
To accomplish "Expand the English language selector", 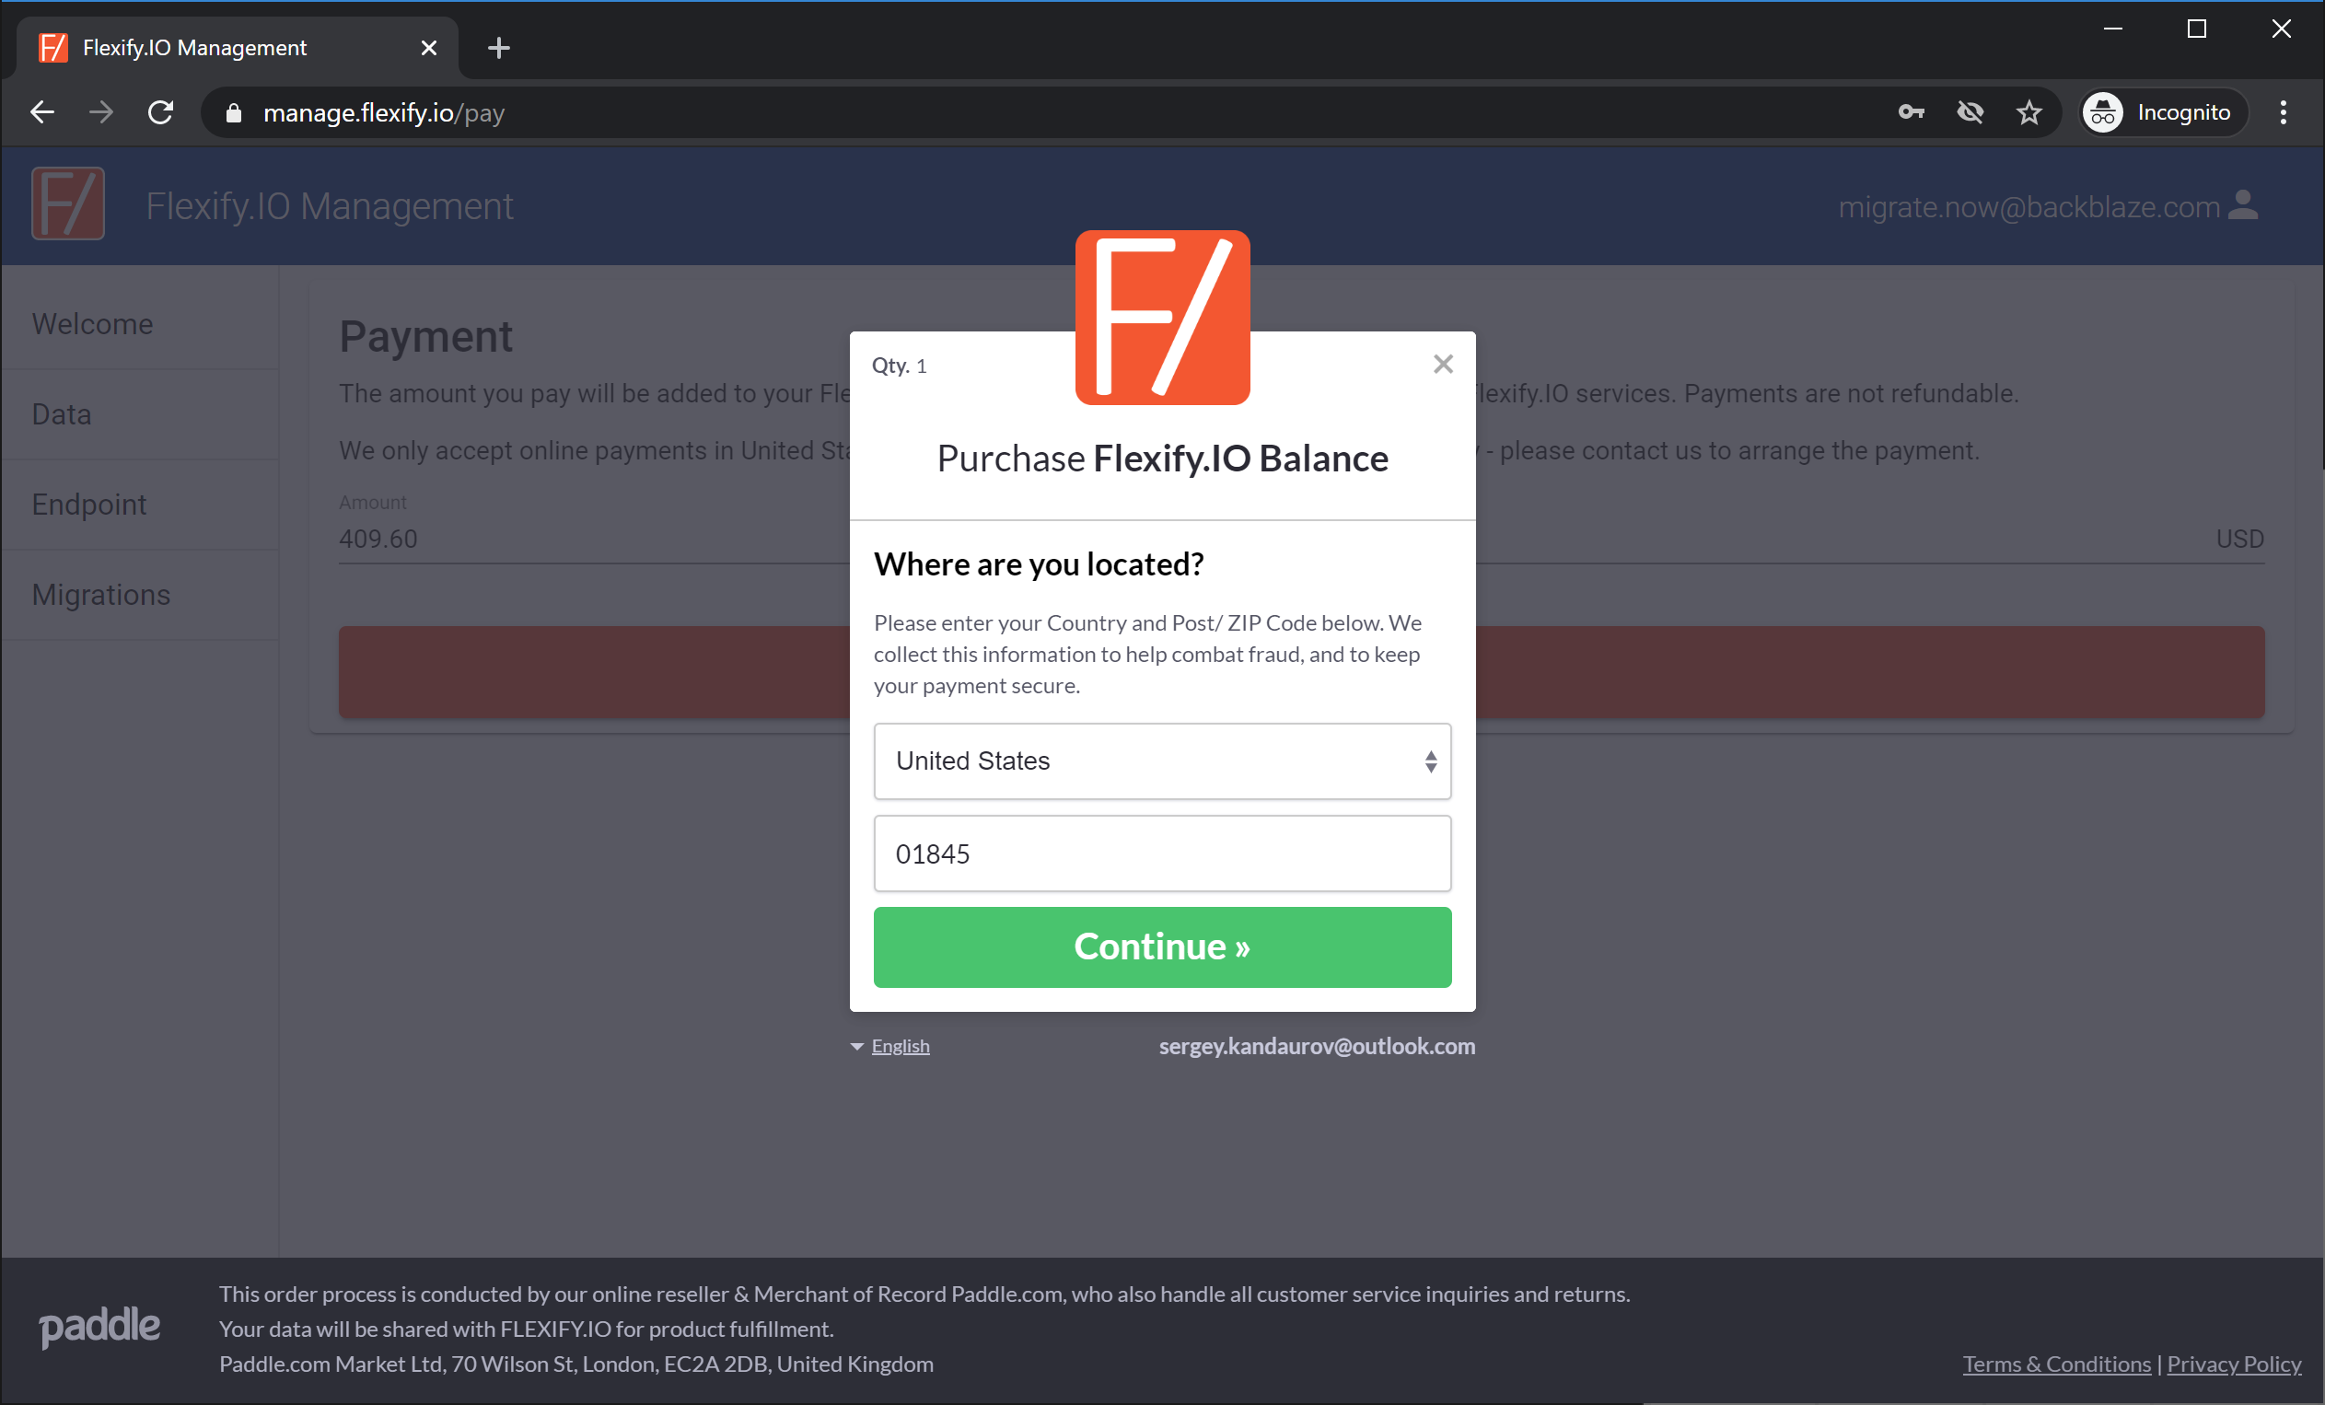I will coord(889,1046).
